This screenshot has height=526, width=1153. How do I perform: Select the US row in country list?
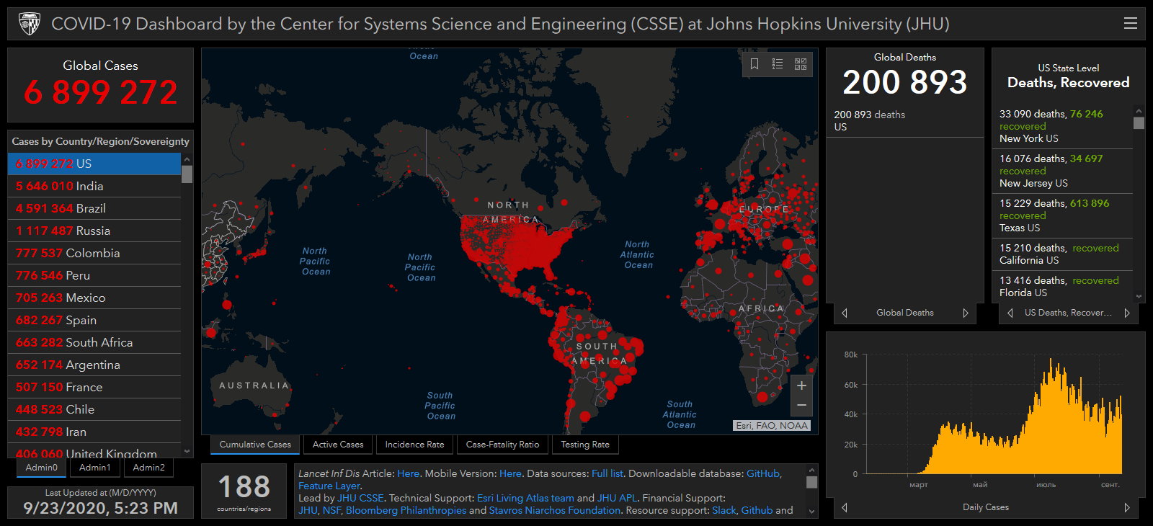(x=94, y=164)
